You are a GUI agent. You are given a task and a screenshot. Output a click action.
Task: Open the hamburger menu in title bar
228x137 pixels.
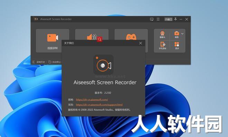coord(158,19)
